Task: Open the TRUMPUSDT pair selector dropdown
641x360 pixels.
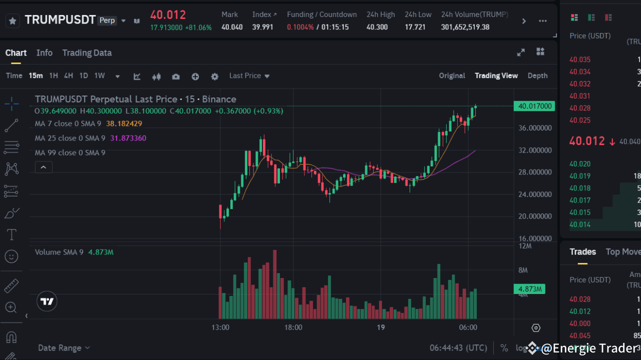Action: pos(124,21)
